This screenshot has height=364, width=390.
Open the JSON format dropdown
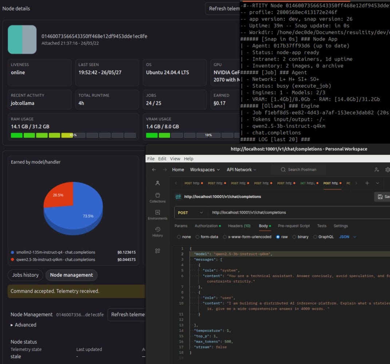[x=347, y=237]
